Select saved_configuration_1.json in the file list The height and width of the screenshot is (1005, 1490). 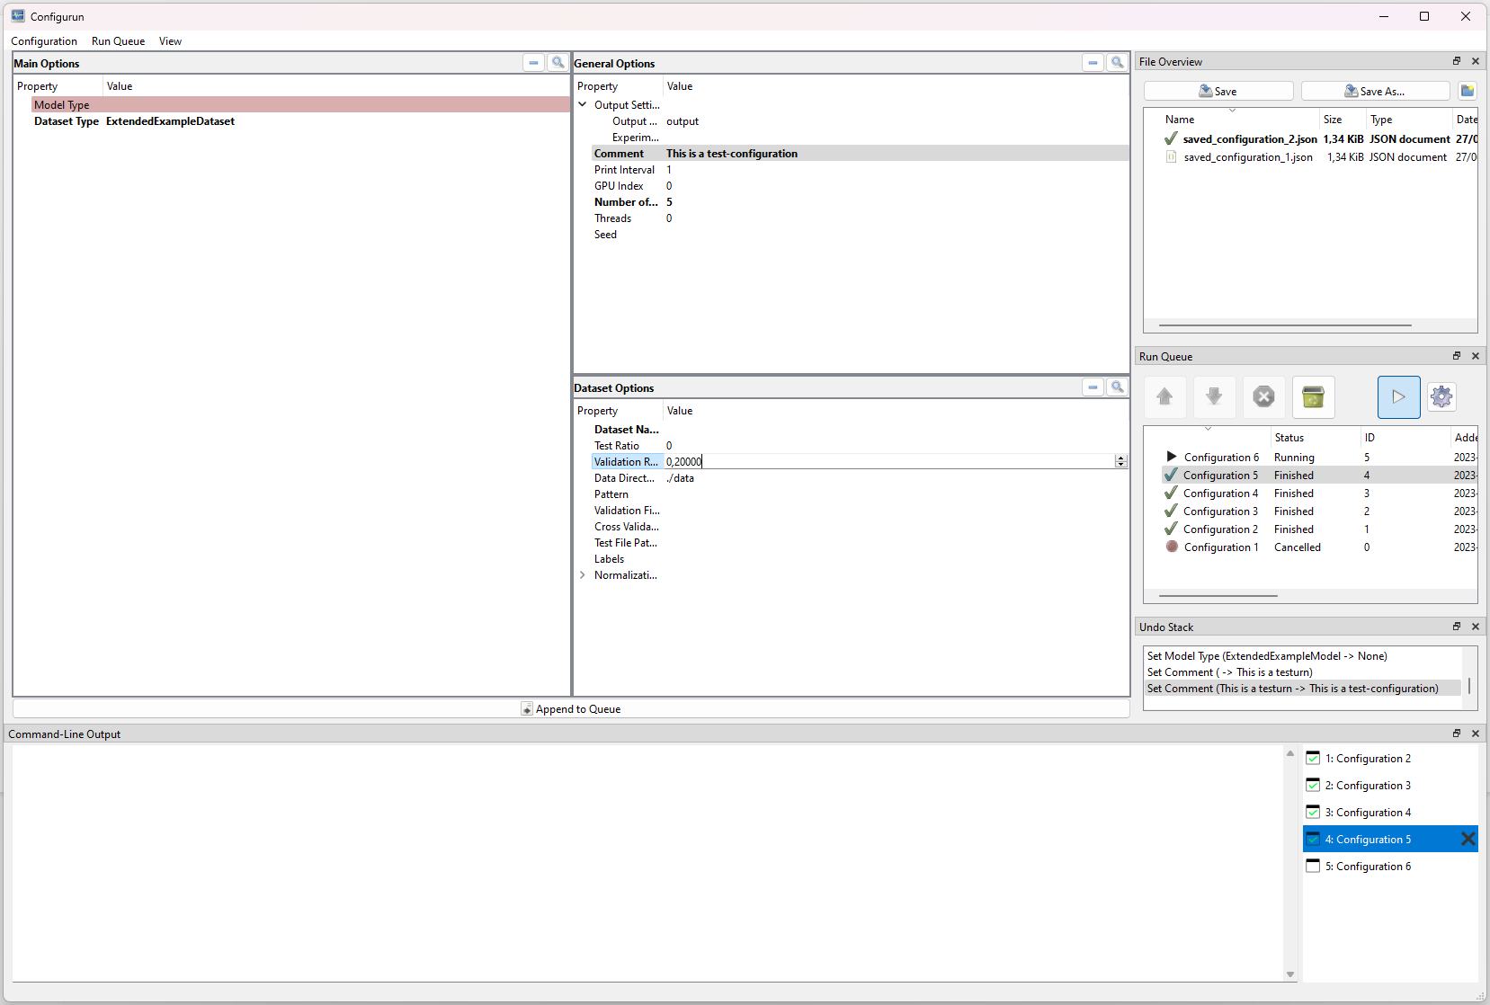click(x=1247, y=157)
